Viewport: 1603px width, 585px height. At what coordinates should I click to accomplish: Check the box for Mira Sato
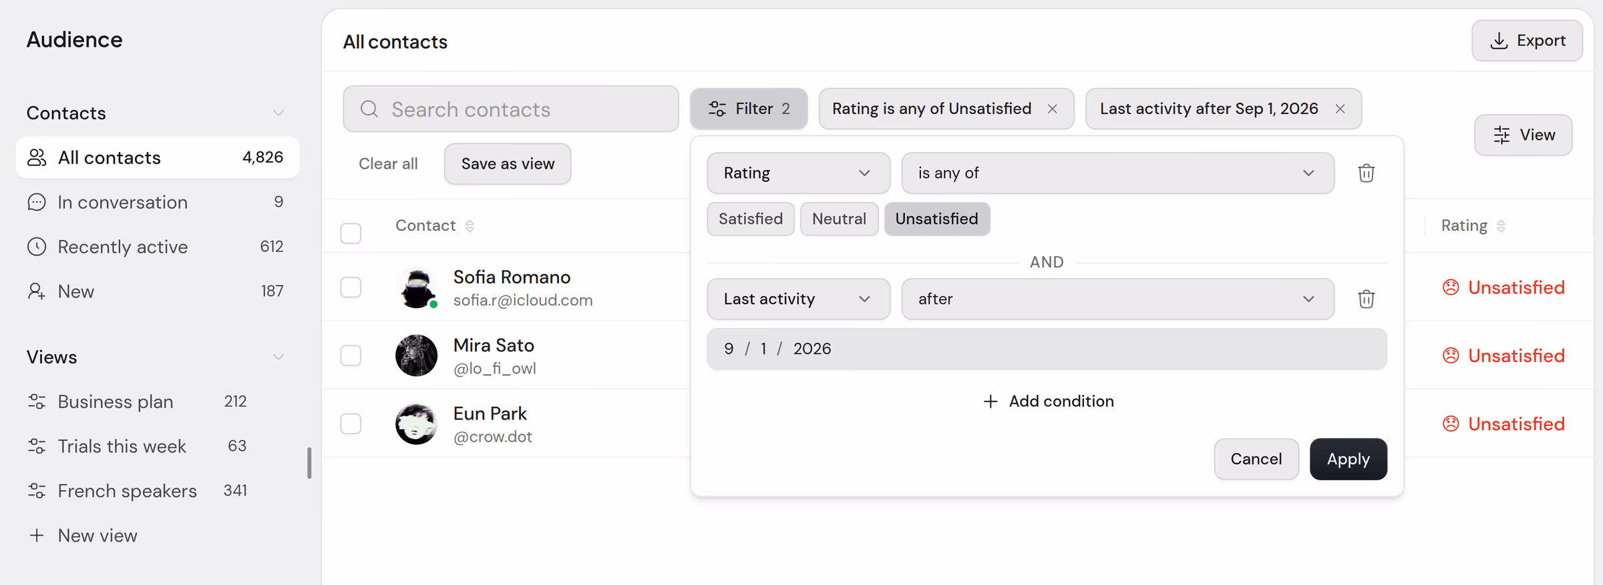[x=351, y=356]
